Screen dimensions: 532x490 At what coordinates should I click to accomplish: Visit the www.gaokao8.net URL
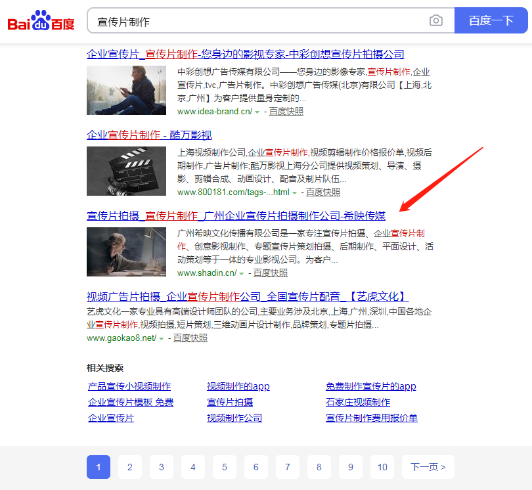(x=122, y=338)
